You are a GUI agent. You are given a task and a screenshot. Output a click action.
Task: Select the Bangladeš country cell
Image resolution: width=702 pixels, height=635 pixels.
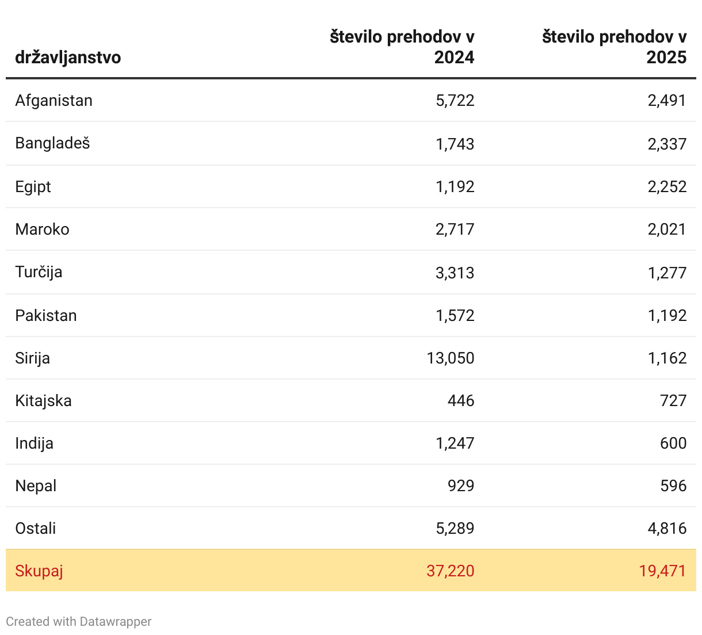click(x=52, y=143)
